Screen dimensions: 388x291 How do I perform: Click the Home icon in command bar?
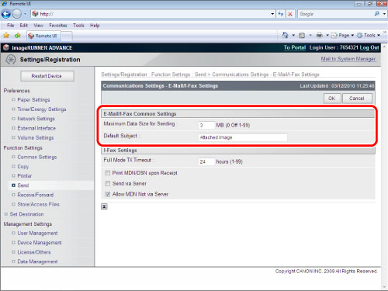[285, 35]
